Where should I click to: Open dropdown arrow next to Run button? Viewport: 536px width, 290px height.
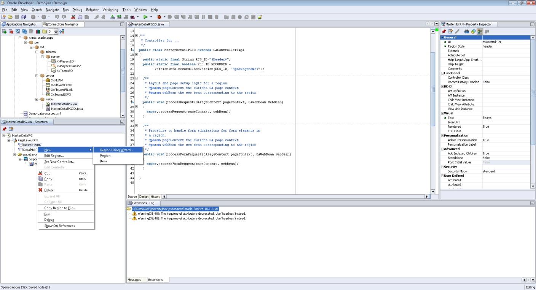click(x=151, y=17)
